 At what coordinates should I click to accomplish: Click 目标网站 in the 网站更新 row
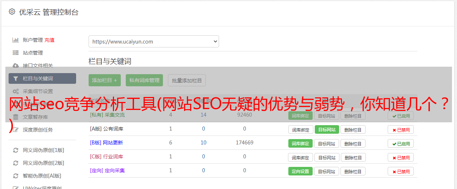(x=327, y=143)
